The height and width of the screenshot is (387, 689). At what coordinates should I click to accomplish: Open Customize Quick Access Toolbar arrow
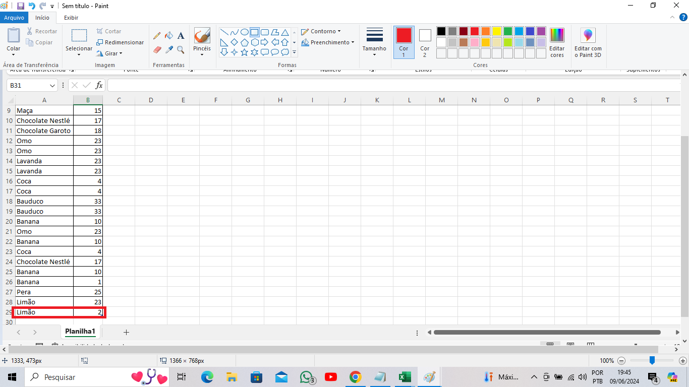pos(52,7)
